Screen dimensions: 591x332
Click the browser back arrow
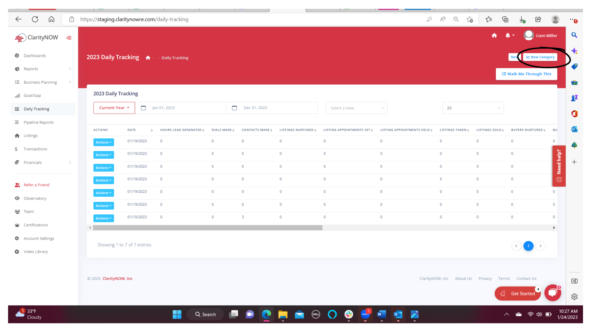coord(18,19)
